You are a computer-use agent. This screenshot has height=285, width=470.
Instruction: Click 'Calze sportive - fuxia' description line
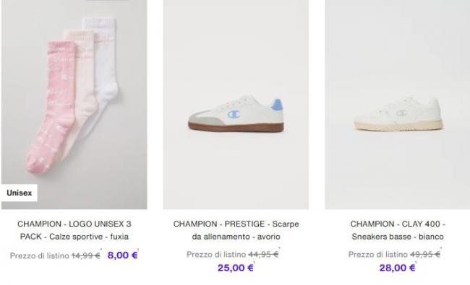pos(89,237)
